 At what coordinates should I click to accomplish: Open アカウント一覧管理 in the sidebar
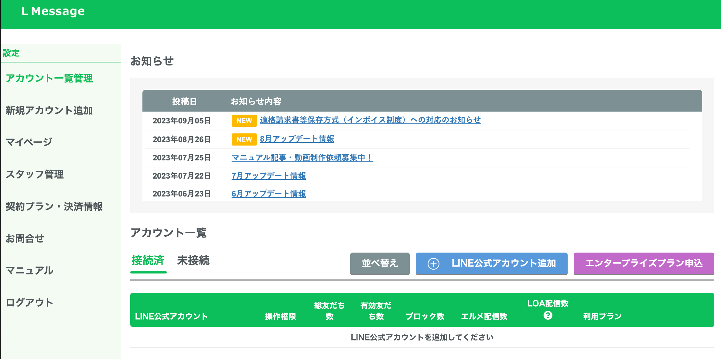pyautogui.click(x=49, y=78)
